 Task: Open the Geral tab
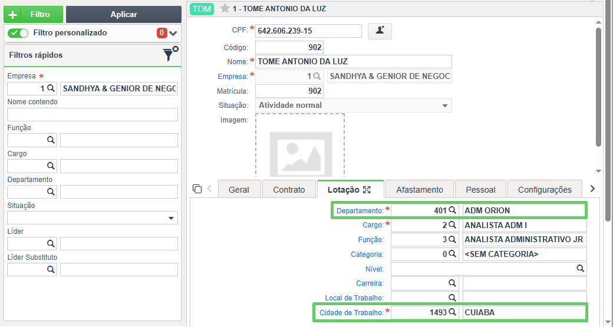pos(239,190)
